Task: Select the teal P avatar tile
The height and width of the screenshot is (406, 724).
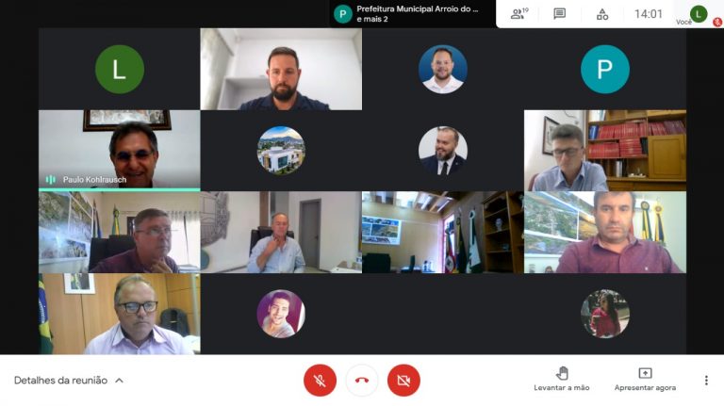Action: click(605, 69)
